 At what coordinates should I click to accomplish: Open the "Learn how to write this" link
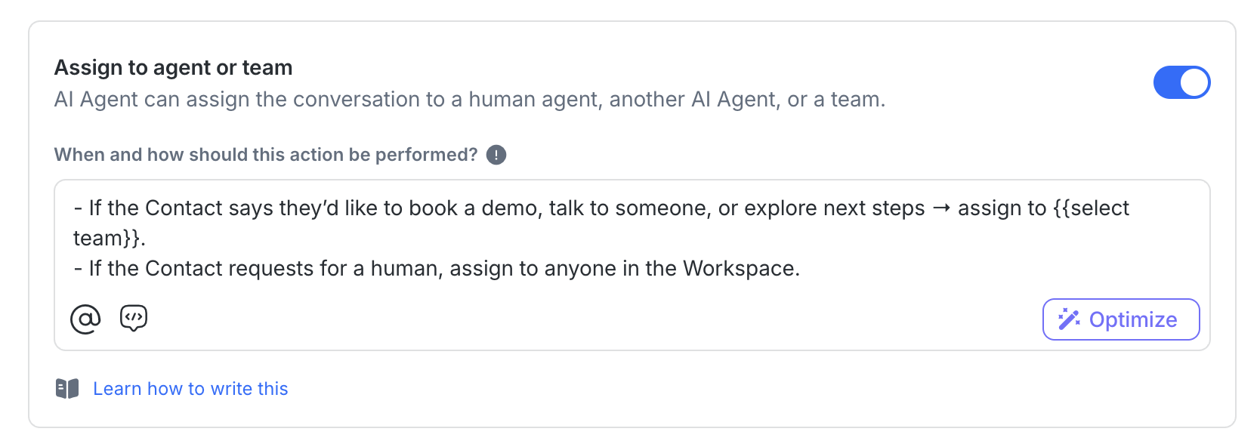[190, 389]
